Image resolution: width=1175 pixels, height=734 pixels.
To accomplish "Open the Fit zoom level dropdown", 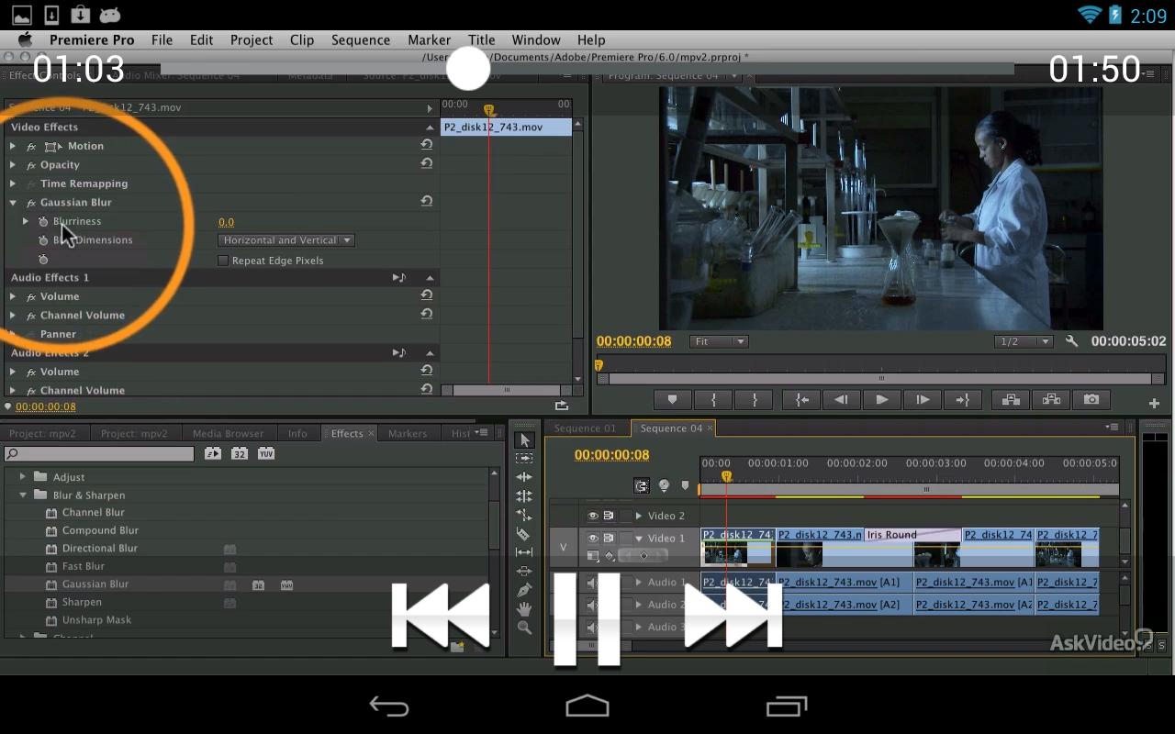I will (x=719, y=341).
